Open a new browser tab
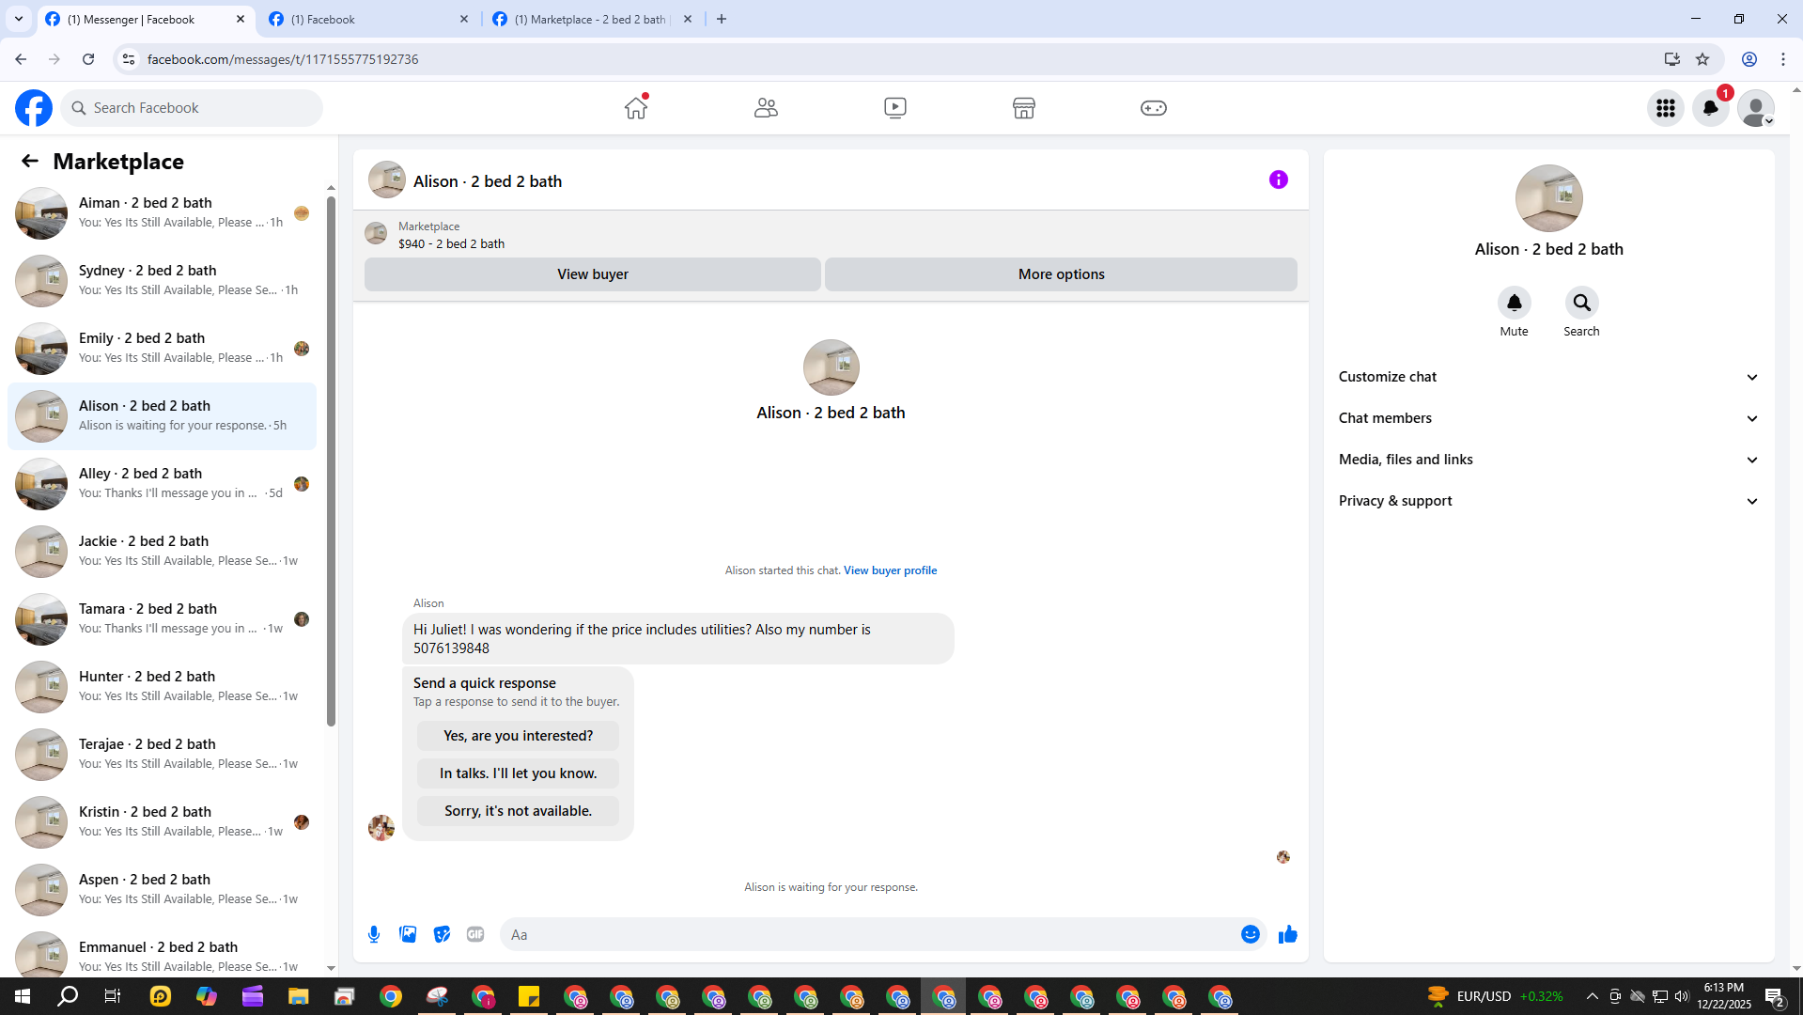Screen dimensions: 1803x1015 (x=722, y=19)
